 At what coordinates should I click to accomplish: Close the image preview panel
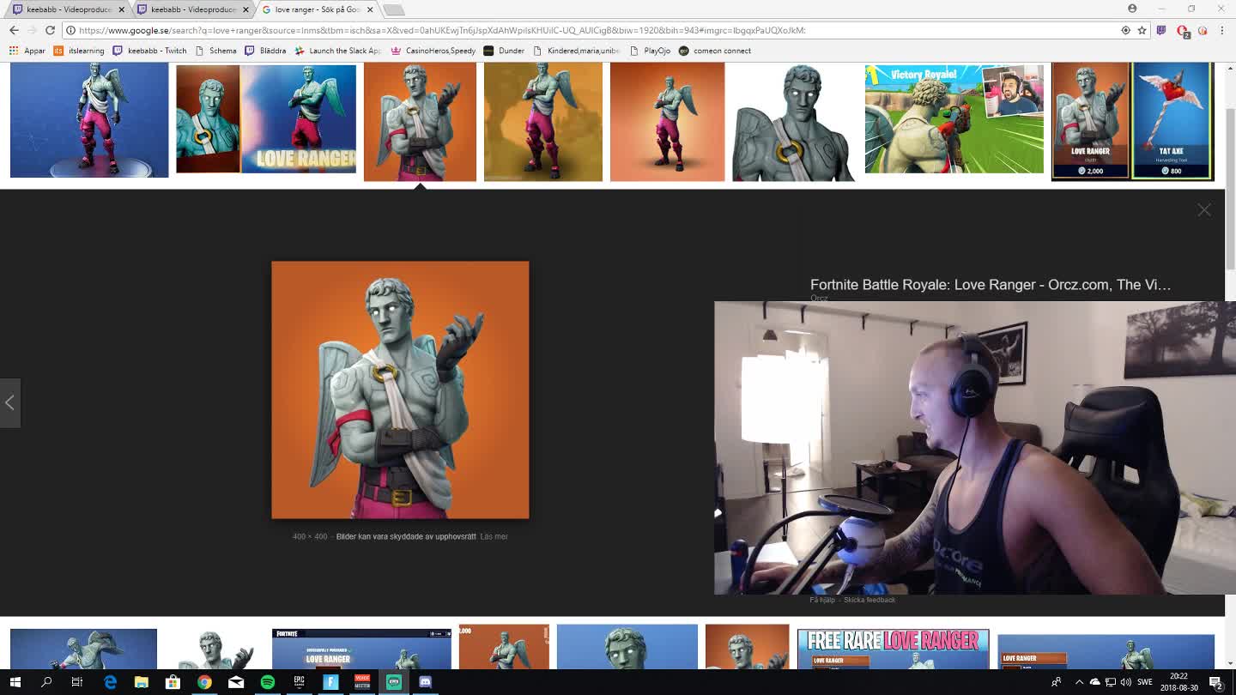(x=1204, y=210)
